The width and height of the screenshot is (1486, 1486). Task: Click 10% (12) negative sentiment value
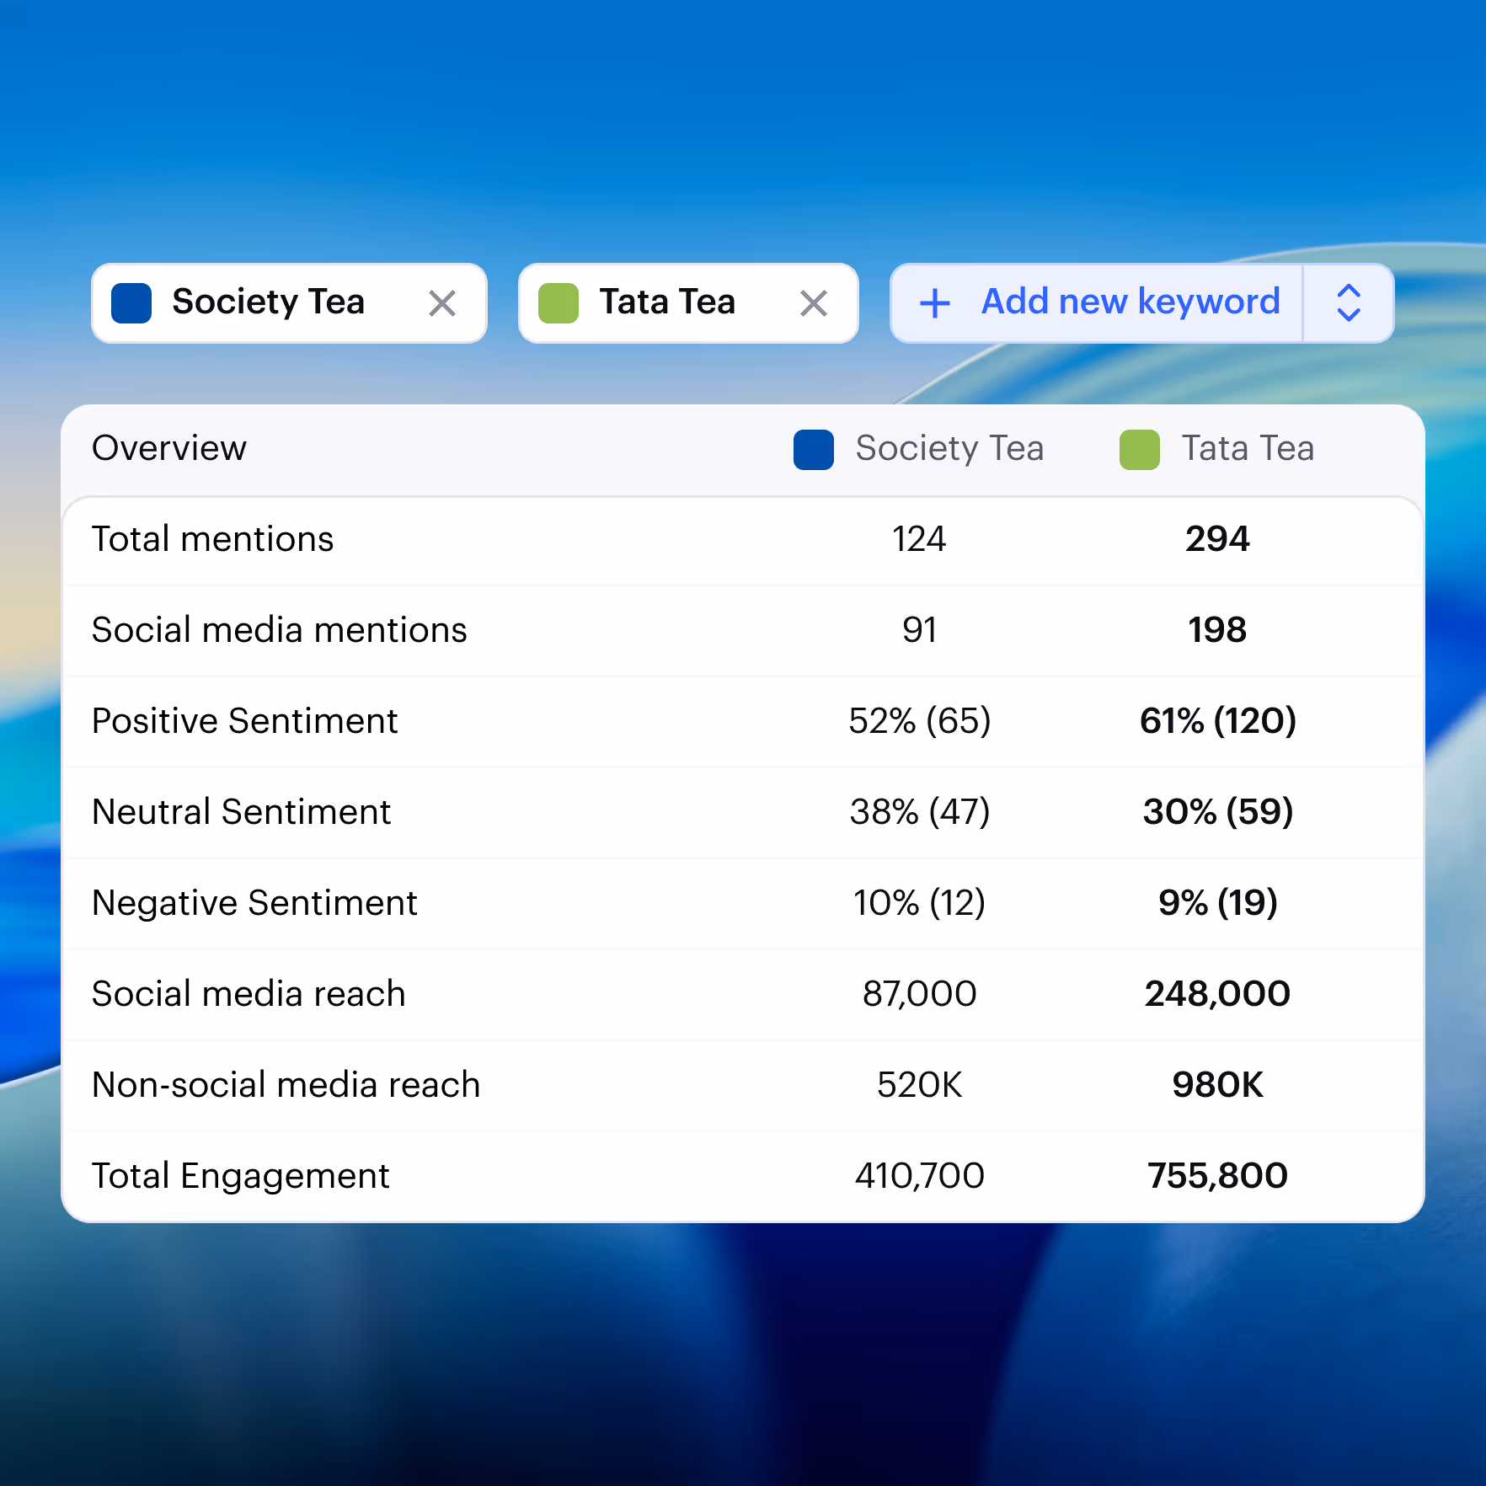(919, 903)
